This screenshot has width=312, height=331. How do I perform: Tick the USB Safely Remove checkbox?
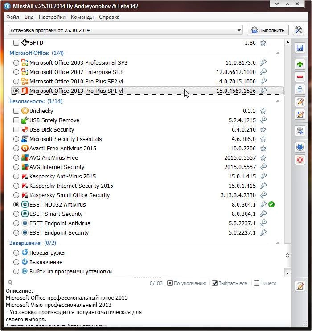pos(16,120)
